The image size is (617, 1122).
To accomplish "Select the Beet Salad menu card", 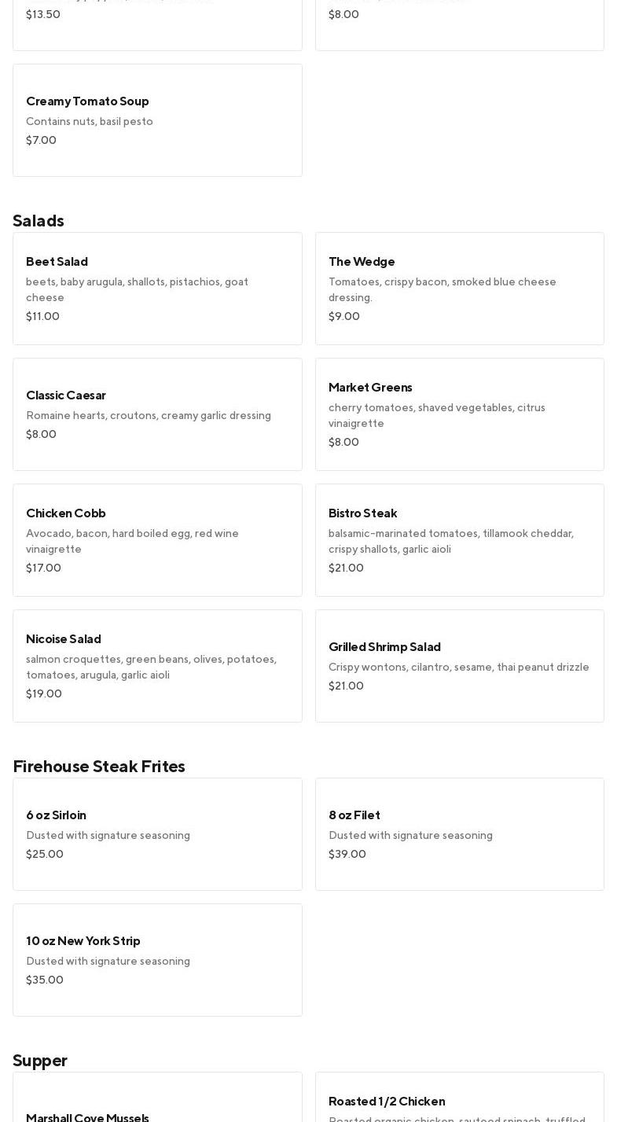I will click(157, 289).
